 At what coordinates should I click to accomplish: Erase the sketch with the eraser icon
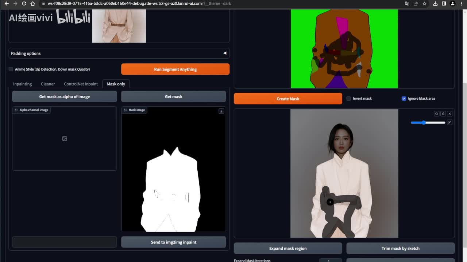tap(443, 114)
